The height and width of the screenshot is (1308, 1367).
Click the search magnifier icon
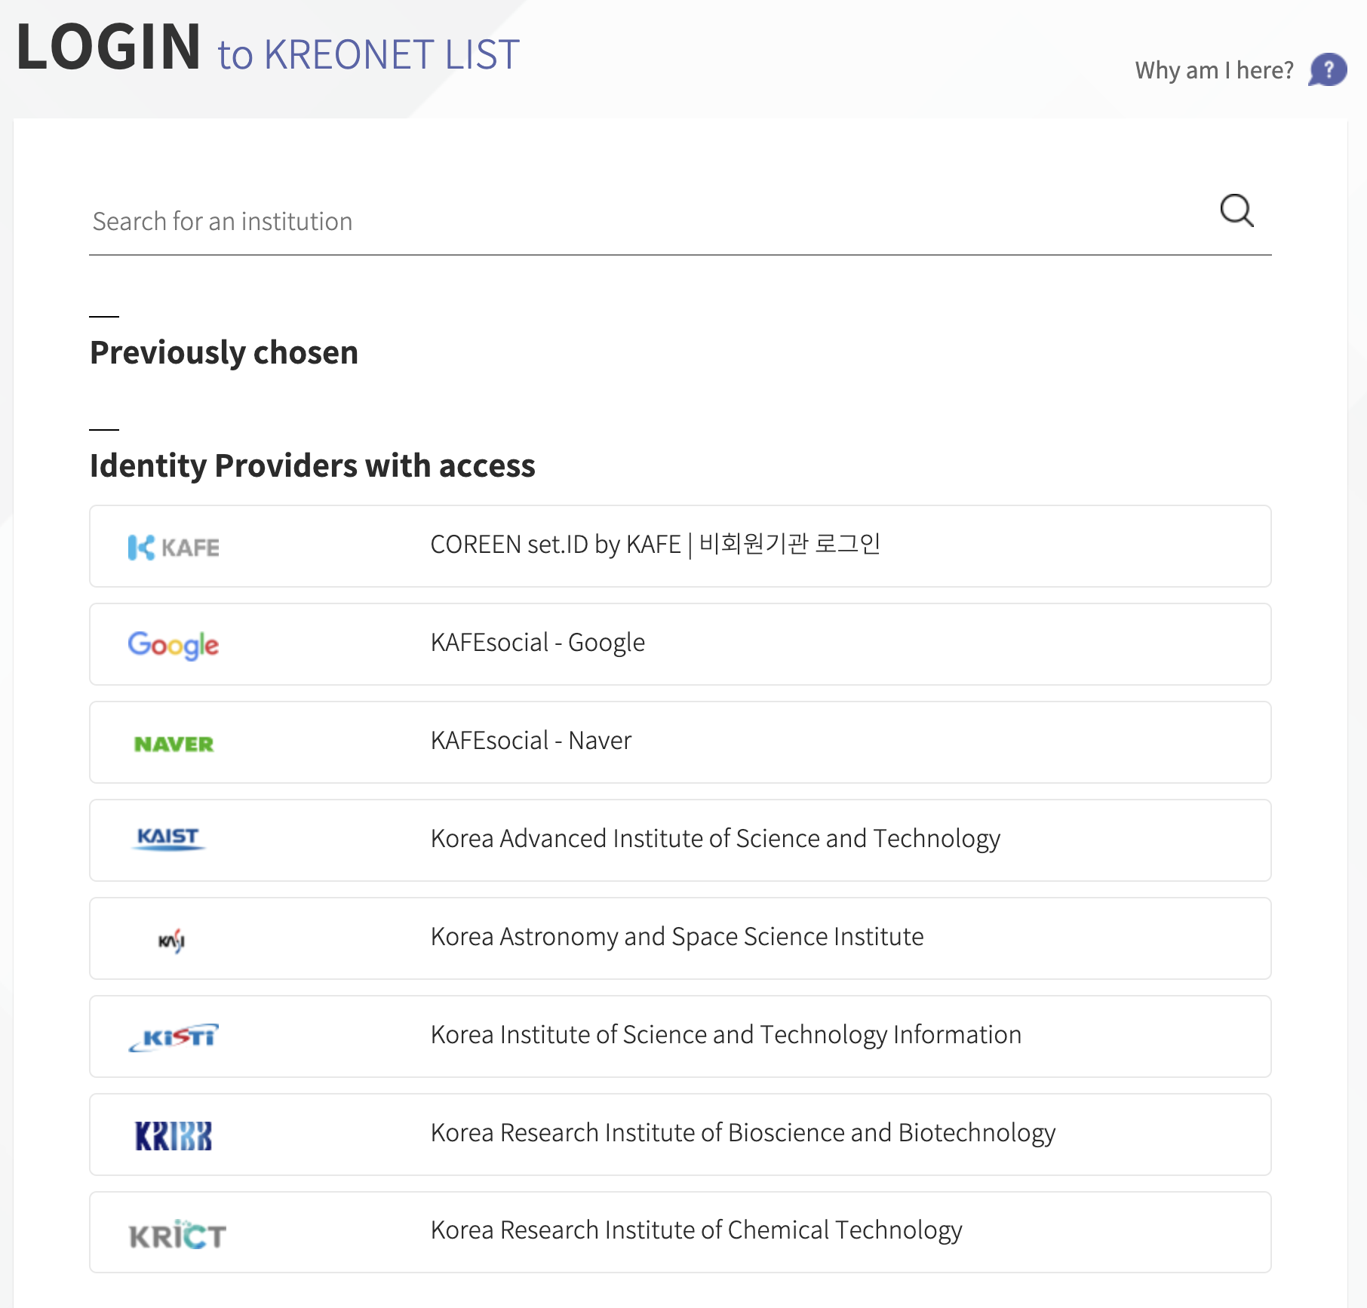pos(1236,210)
